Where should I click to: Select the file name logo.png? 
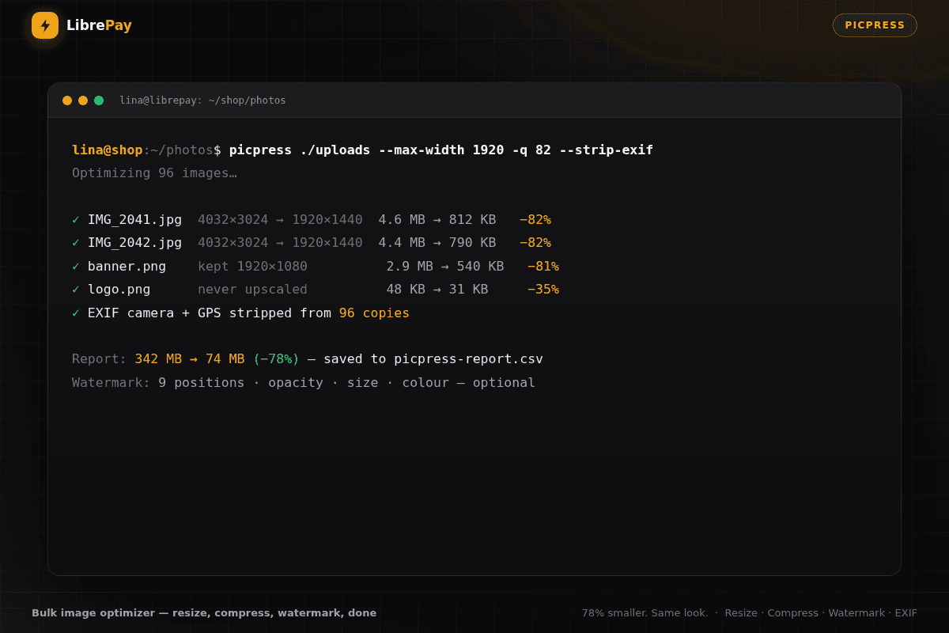point(119,290)
